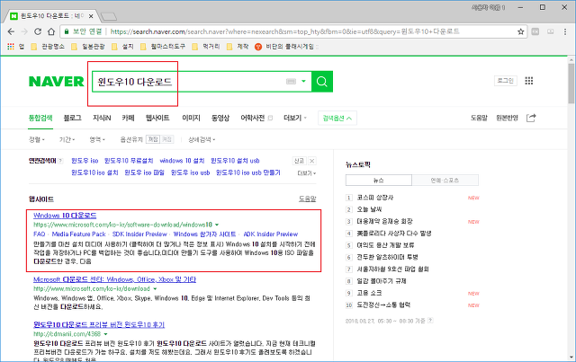Bookmark this page with the star icon
Screen dimensions: 576x362
[x=520, y=31]
